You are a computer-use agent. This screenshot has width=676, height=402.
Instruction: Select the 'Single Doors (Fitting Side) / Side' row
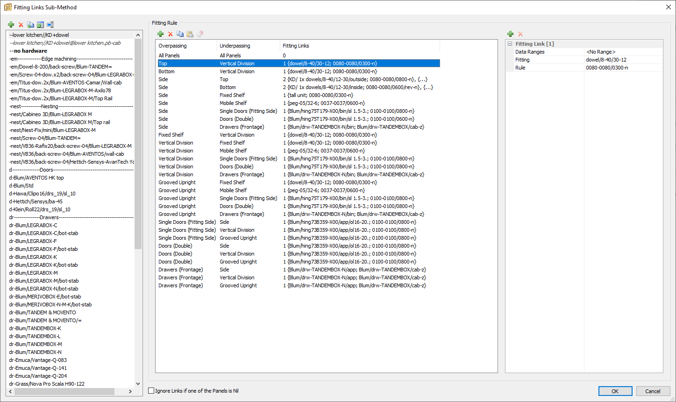pos(298,222)
